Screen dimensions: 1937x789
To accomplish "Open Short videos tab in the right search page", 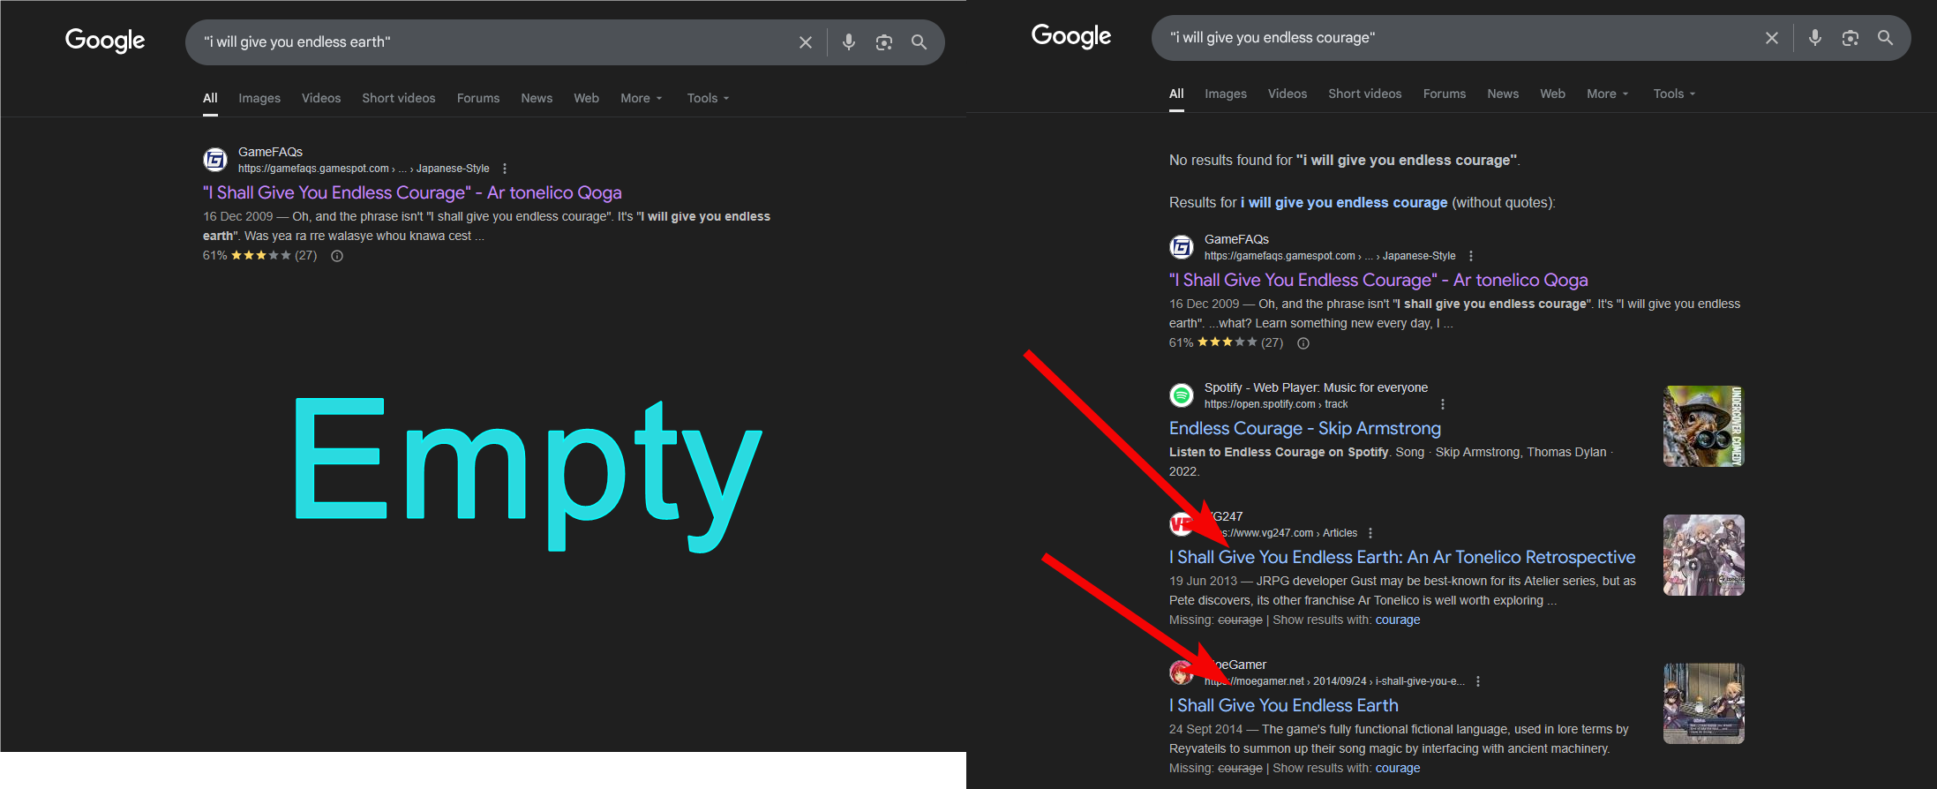I will point(1365,94).
